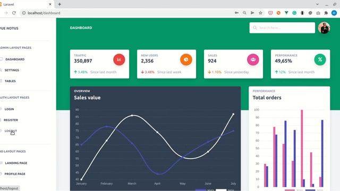
Task: Close the Laravel tab
Action: click(50, 4)
